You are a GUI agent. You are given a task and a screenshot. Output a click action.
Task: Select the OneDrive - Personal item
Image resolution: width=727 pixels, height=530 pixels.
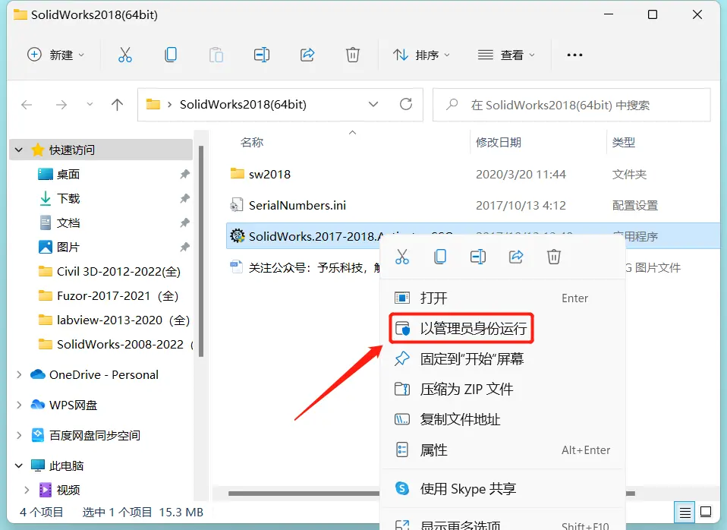95,374
